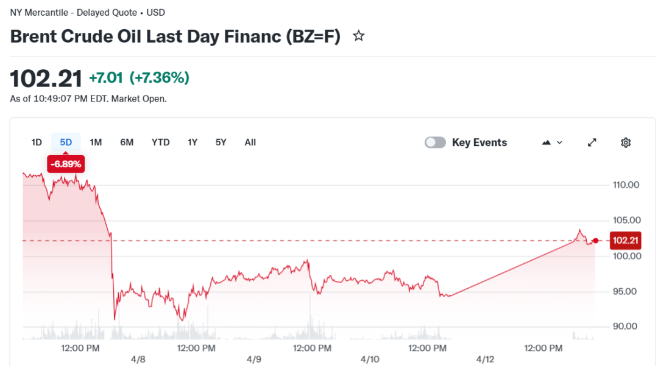
Task: Select the 1Y time range
Action: pyautogui.click(x=193, y=142)
